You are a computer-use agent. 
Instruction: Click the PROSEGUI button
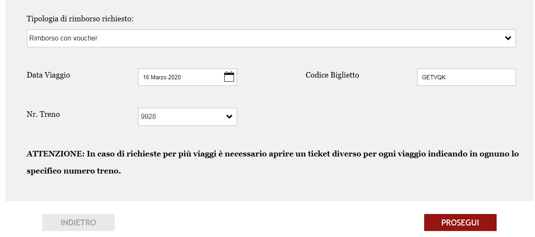[460, 223]
